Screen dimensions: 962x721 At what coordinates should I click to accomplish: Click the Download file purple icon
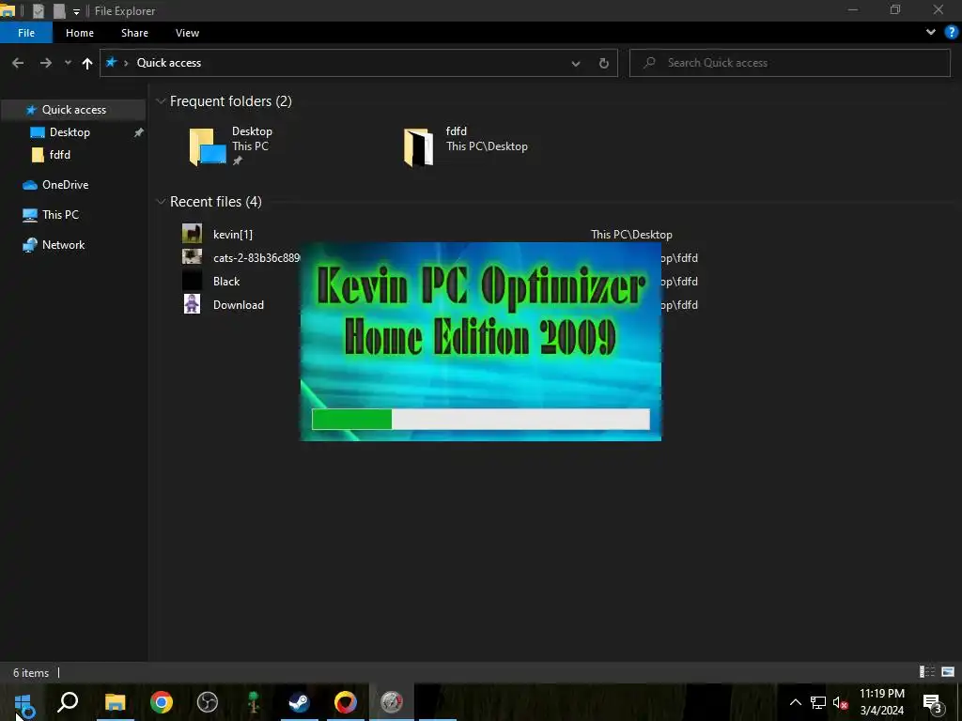click(192, 304)
